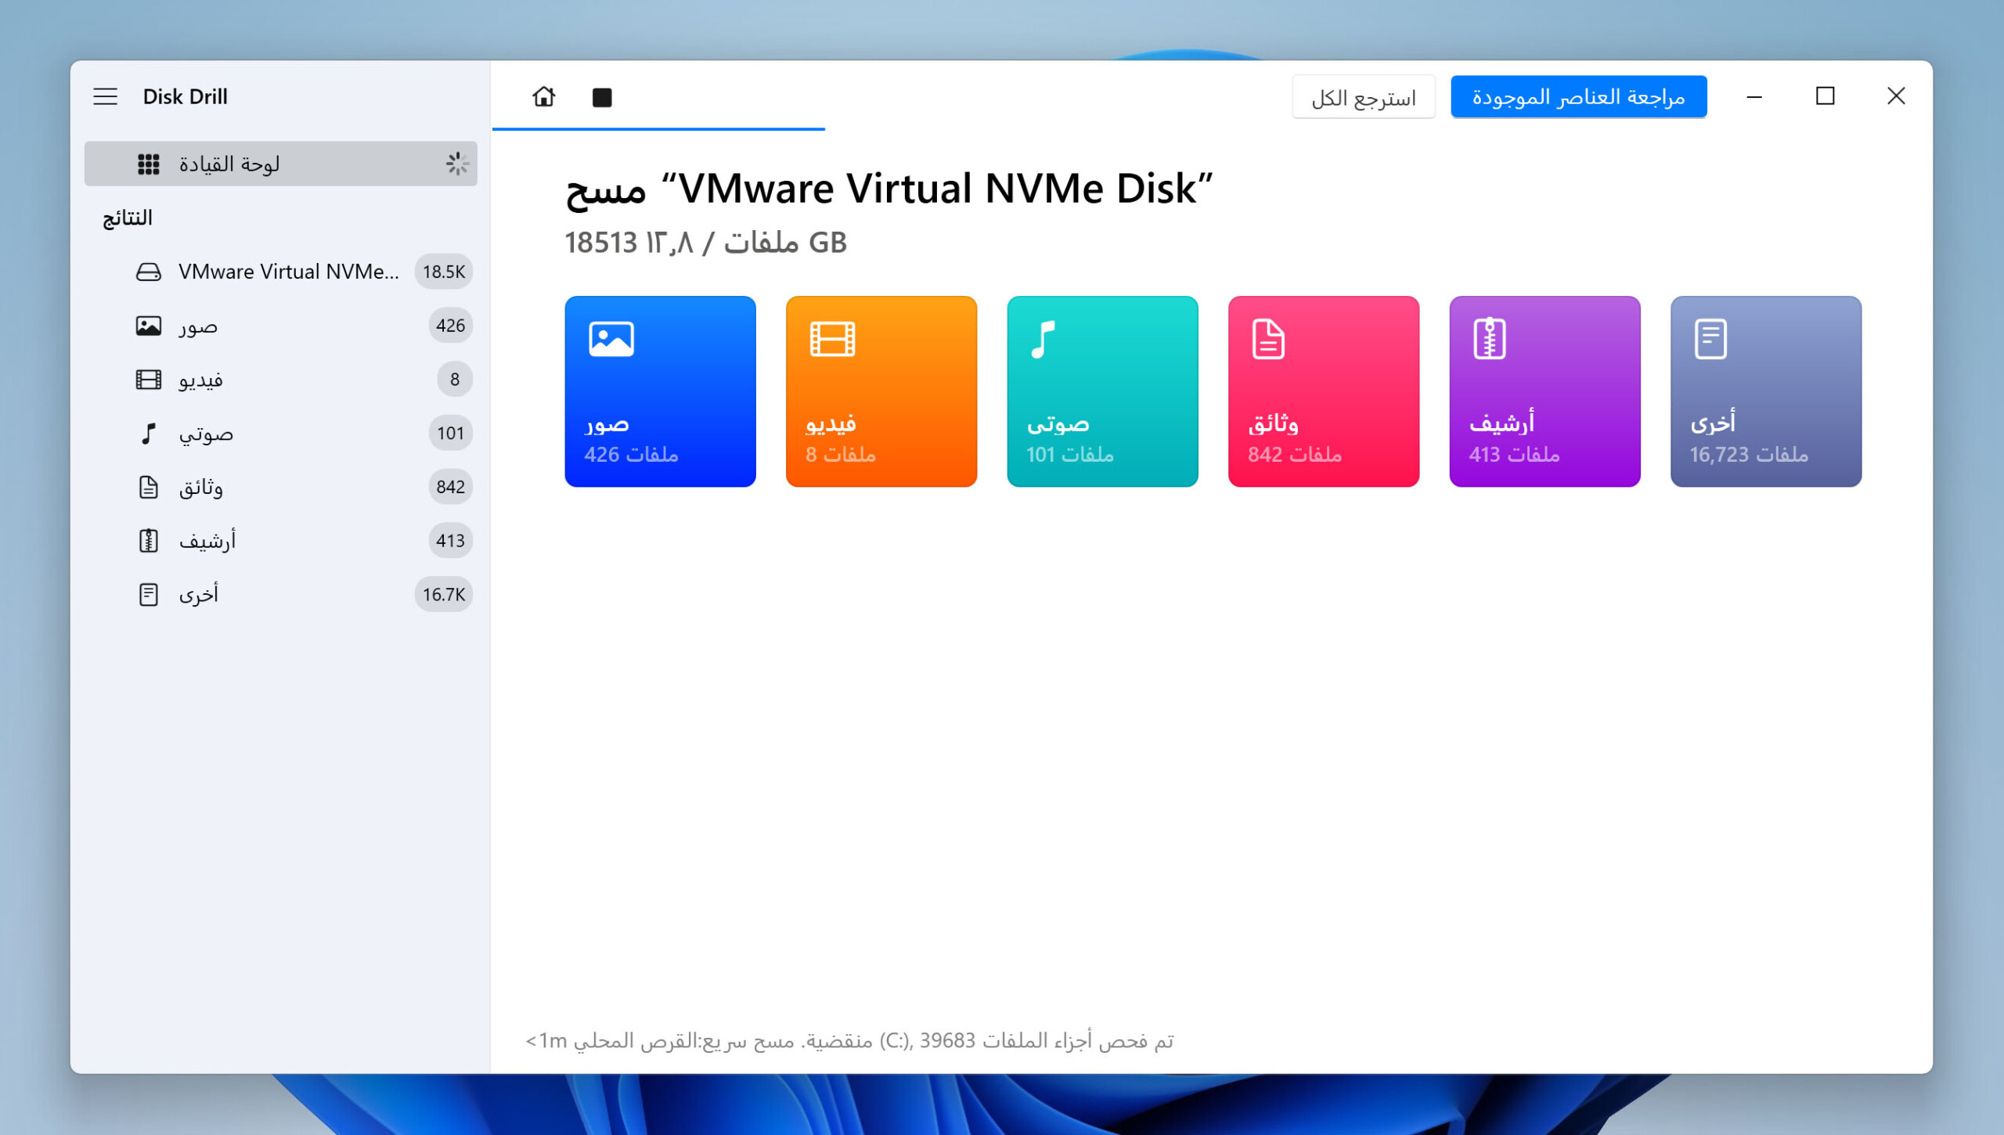The height and width of the screenshot is (1135, 2004).
Task: Open فيديو video category in sidebar
Action: tap(201, 380)
